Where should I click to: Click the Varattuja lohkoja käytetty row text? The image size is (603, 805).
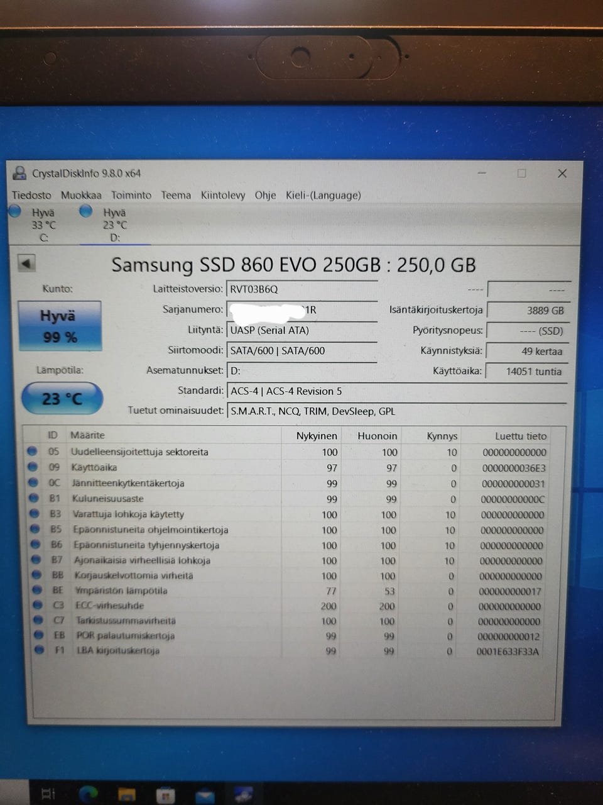128,514
